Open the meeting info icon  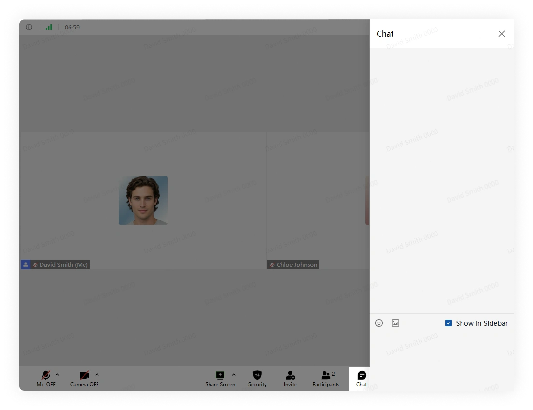point(29,27)
